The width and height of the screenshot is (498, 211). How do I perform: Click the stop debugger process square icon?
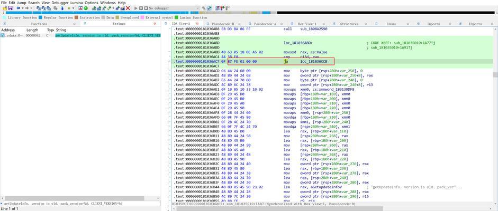point(146,8)
